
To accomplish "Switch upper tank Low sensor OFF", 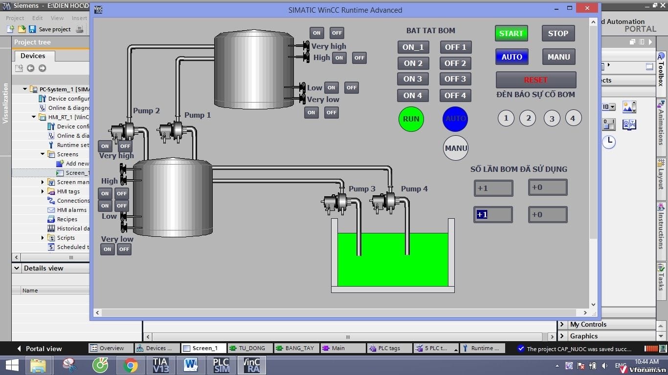I will tap(352, 87).
